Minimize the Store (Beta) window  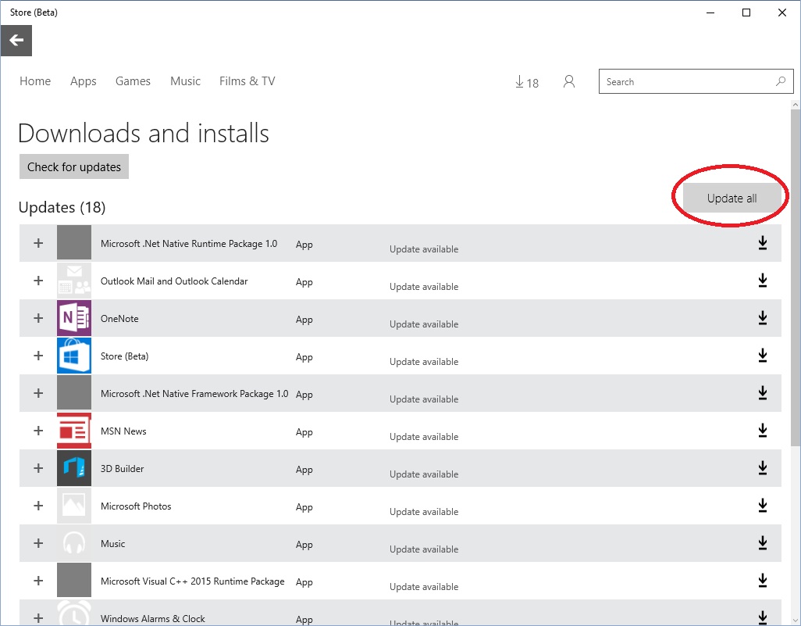coord(710,13)
